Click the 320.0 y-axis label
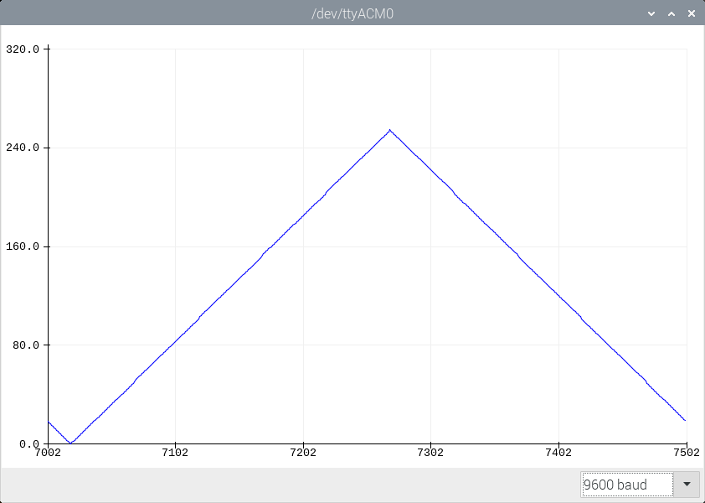The height and width of the screenshot is (503, 705). [x=23, y=49]
